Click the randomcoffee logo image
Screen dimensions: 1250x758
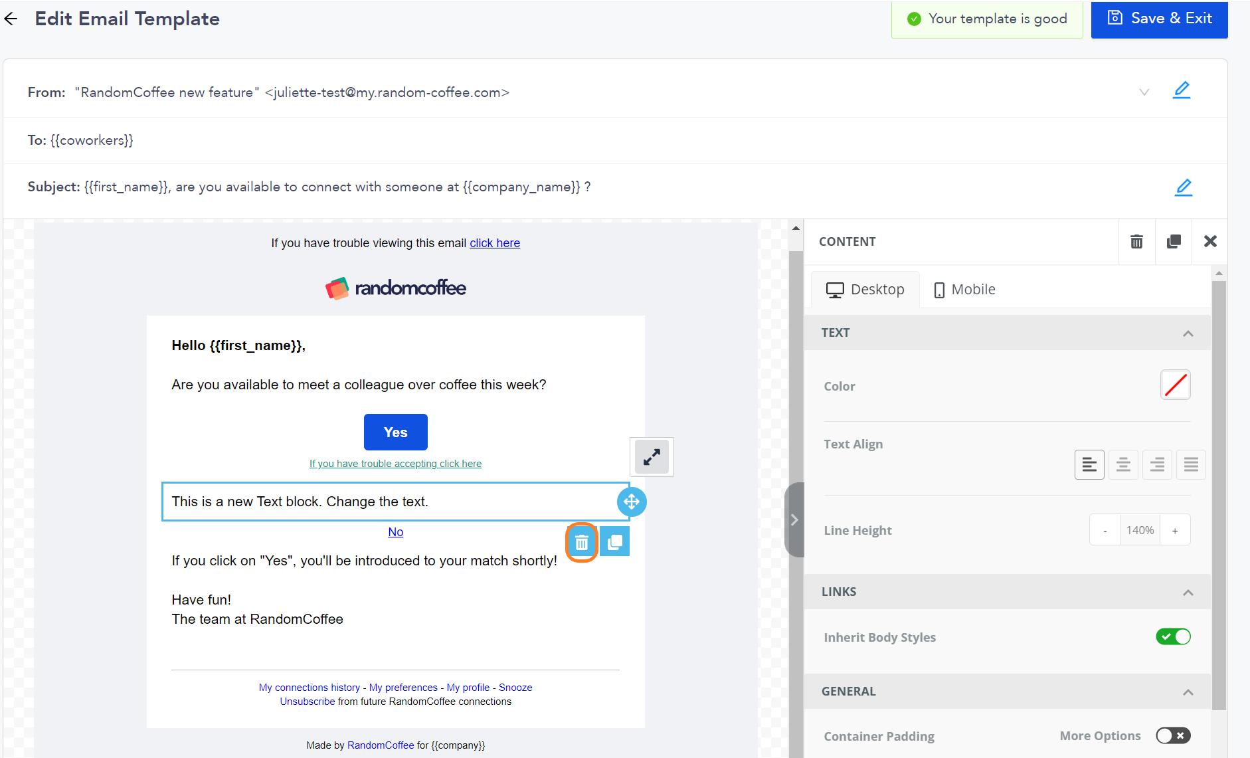coord(396,288)
